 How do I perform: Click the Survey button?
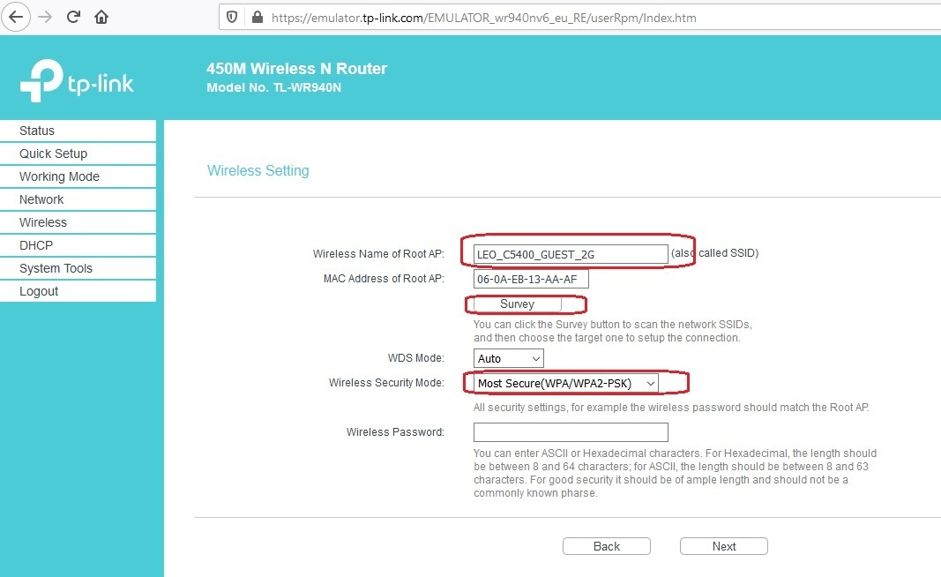518,304
